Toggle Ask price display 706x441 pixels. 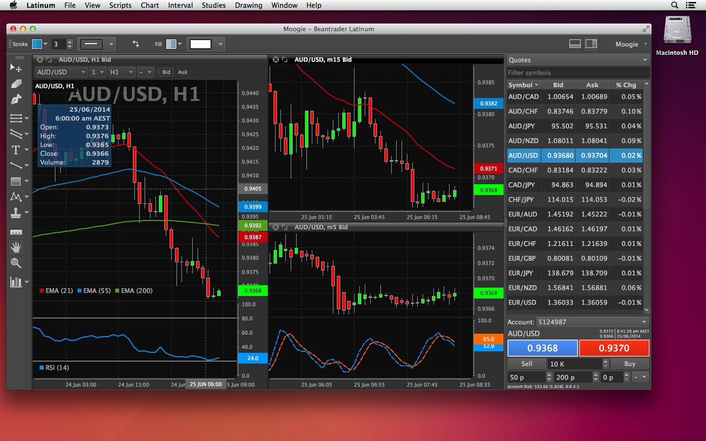(182, 72)
